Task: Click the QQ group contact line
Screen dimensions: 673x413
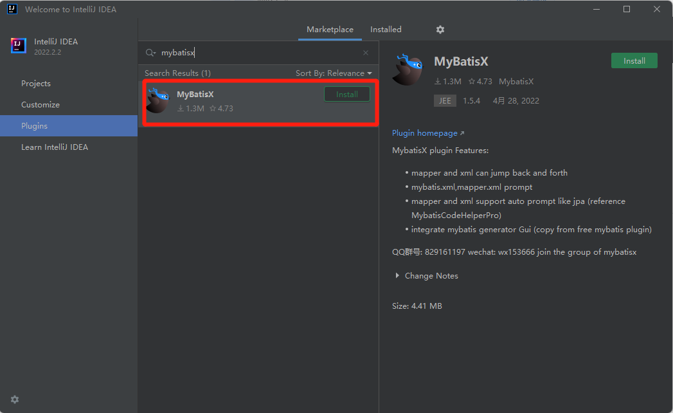Action: [x=514, y=252]
